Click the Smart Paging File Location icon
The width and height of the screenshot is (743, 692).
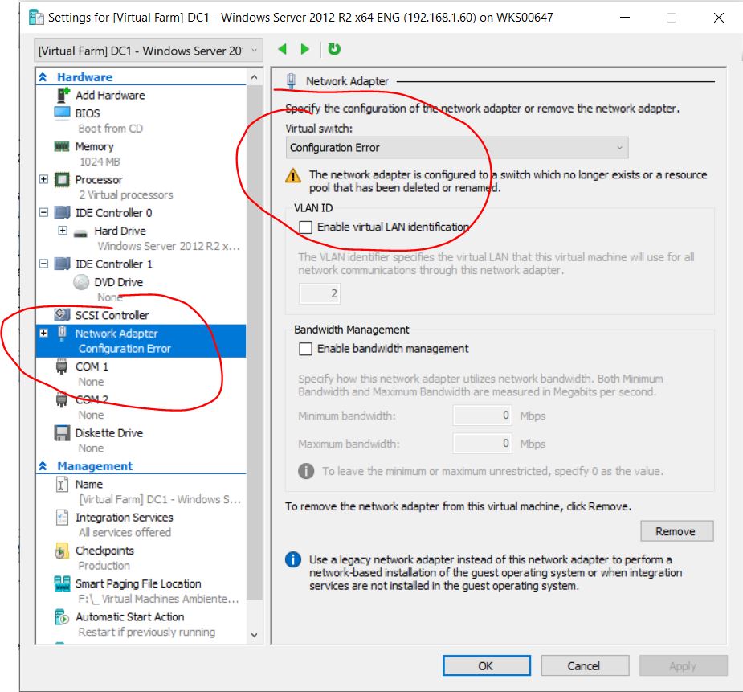pyautogui.click(x=62, y=583)
